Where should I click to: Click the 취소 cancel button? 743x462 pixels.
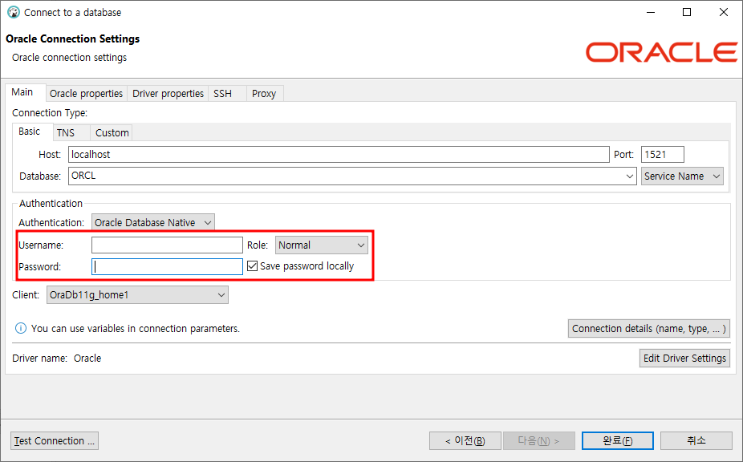(x=696, y=440)
